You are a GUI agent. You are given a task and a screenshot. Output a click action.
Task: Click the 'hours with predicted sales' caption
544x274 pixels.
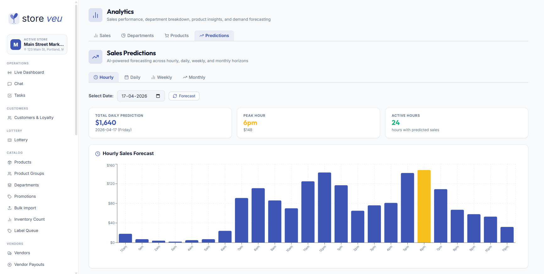(415, 130)
